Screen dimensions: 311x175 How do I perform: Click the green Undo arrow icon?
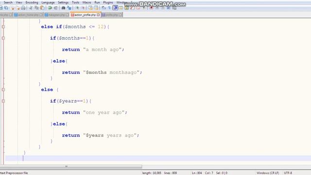coord(50,8)
